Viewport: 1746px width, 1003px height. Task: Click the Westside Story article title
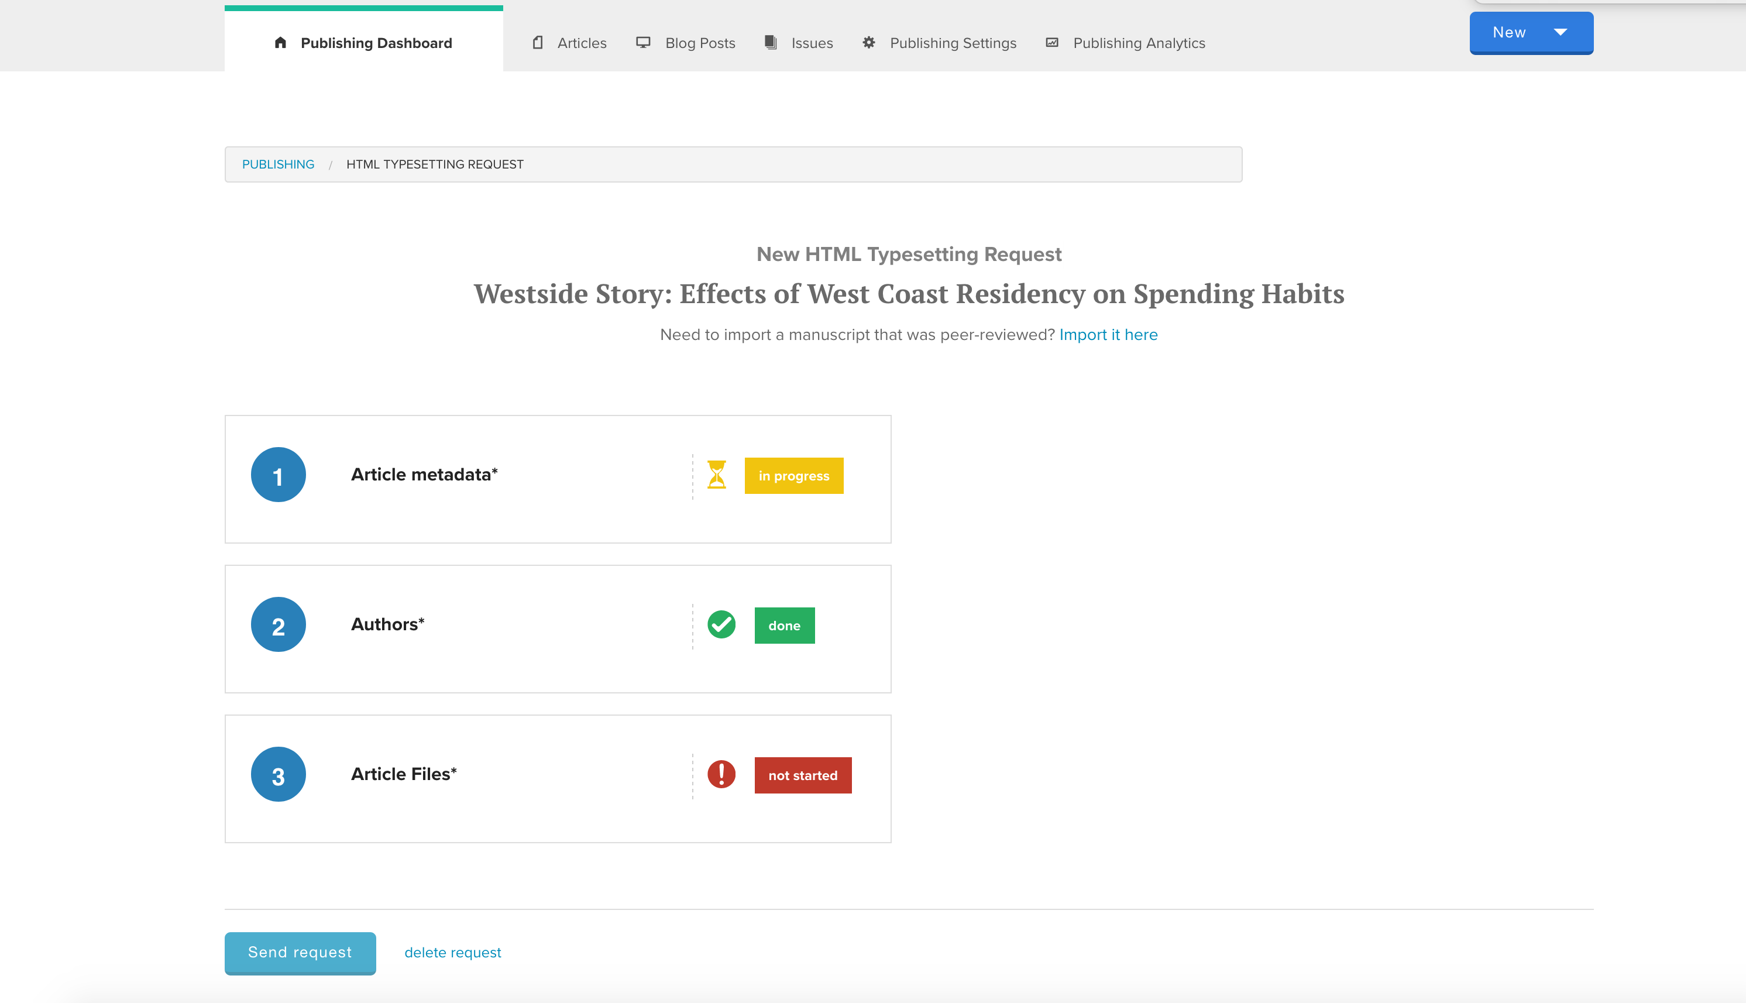pos(909,294)
